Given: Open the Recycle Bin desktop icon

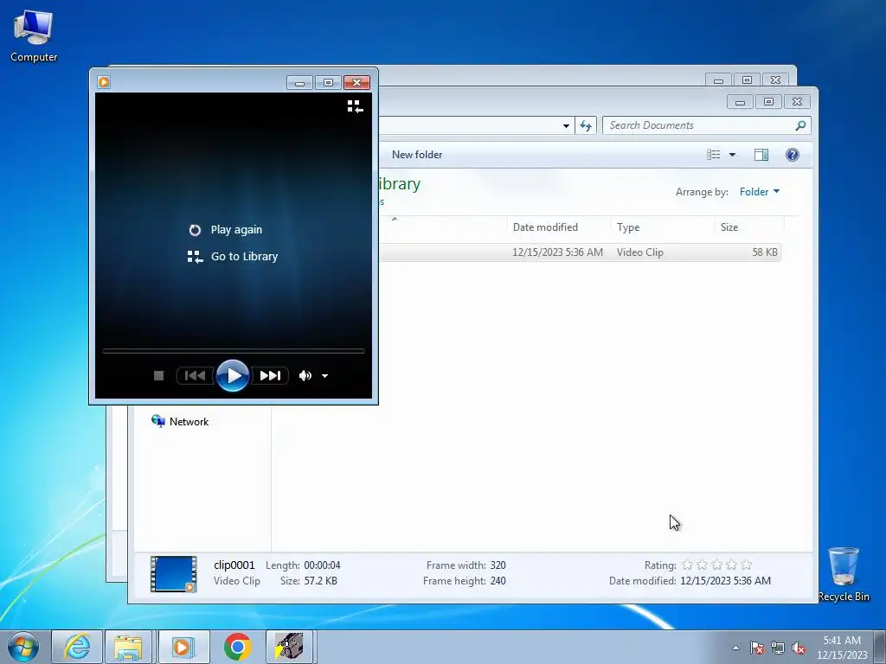Looking at the screenshot, I should (844, 574).
